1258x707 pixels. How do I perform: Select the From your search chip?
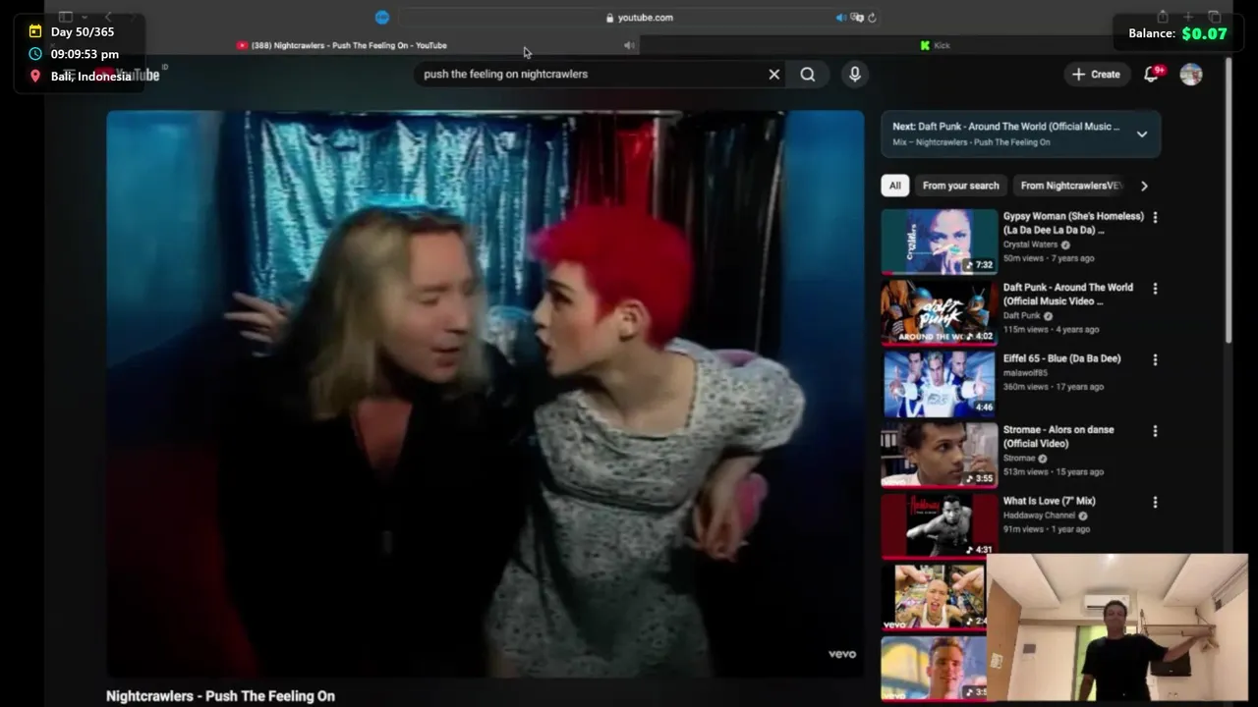(961, 186)
